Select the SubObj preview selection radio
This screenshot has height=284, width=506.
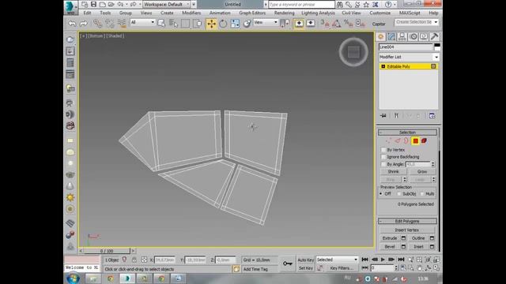(399, 194)
